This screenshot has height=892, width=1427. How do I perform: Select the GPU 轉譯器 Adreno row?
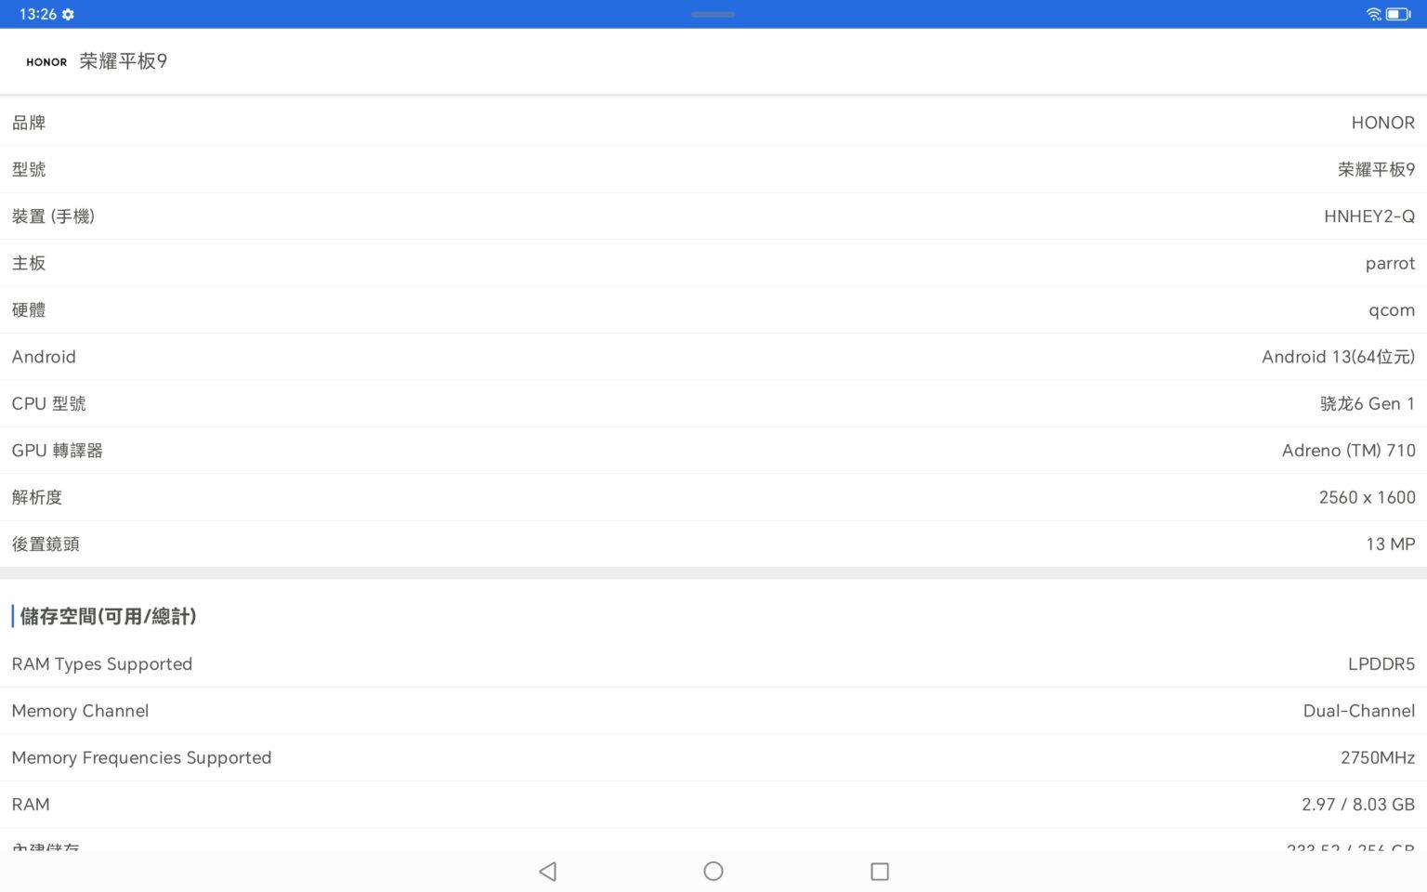tap(713, 451)
